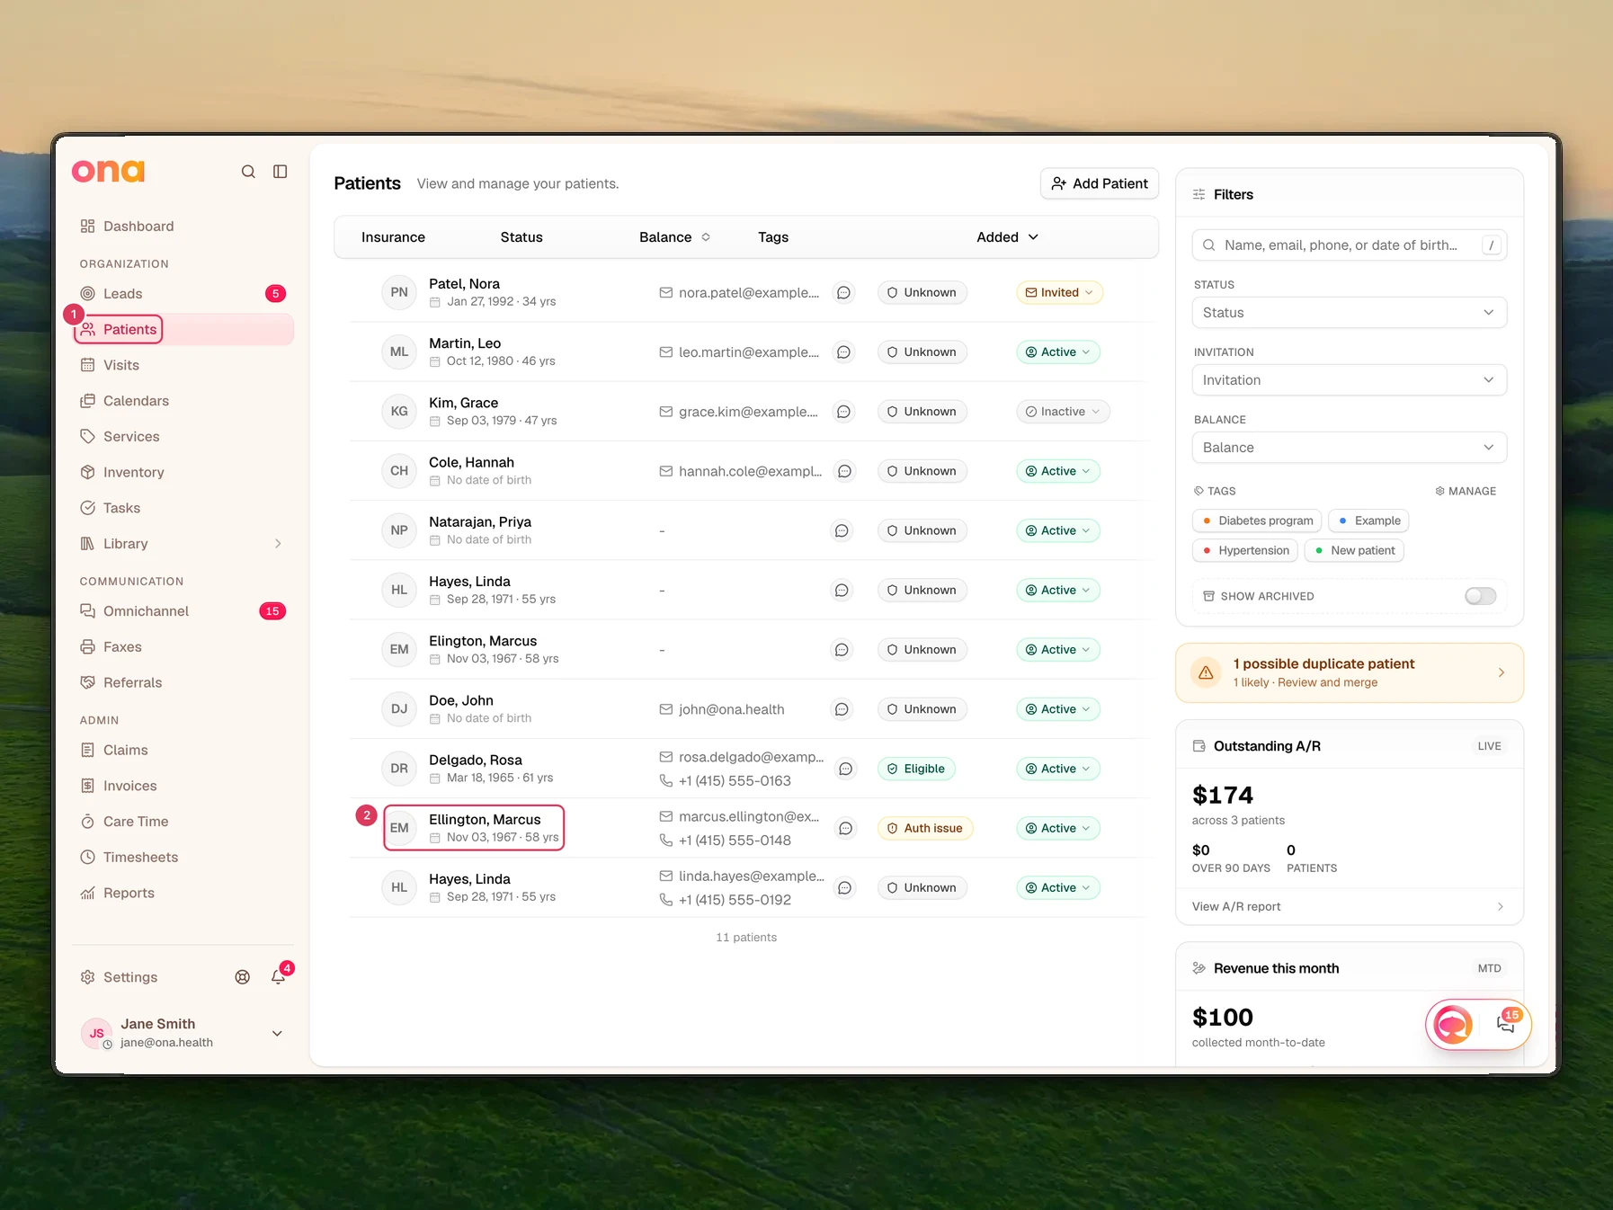Toggle the Show Archived switch
1613x1210 pixels.
[x=1480, y=596]
